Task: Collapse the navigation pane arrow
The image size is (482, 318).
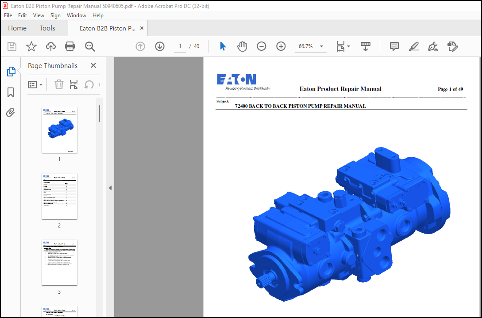Action: tap(110, 188)
